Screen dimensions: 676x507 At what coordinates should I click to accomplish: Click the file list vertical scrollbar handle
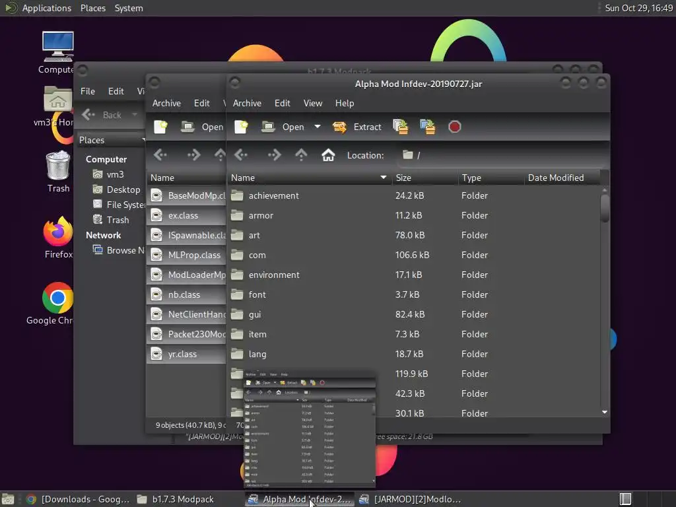[605, 208]
